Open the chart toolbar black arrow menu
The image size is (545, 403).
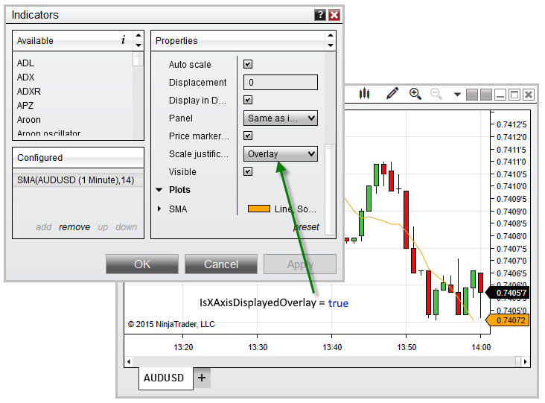point(456,95)
